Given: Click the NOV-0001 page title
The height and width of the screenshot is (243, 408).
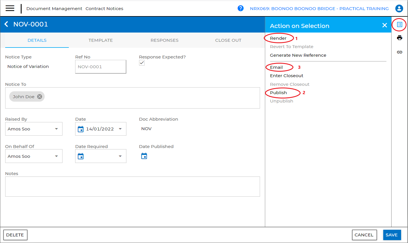Looking at the screenshot, I should (x=31, y=24).
